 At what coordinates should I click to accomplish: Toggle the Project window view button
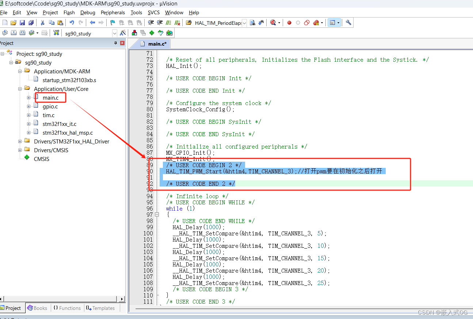click(332, 23)
